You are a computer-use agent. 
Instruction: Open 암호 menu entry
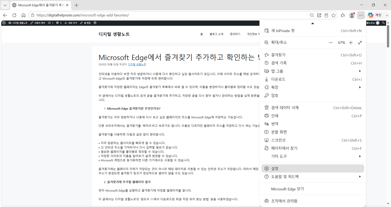coord(313,96)
